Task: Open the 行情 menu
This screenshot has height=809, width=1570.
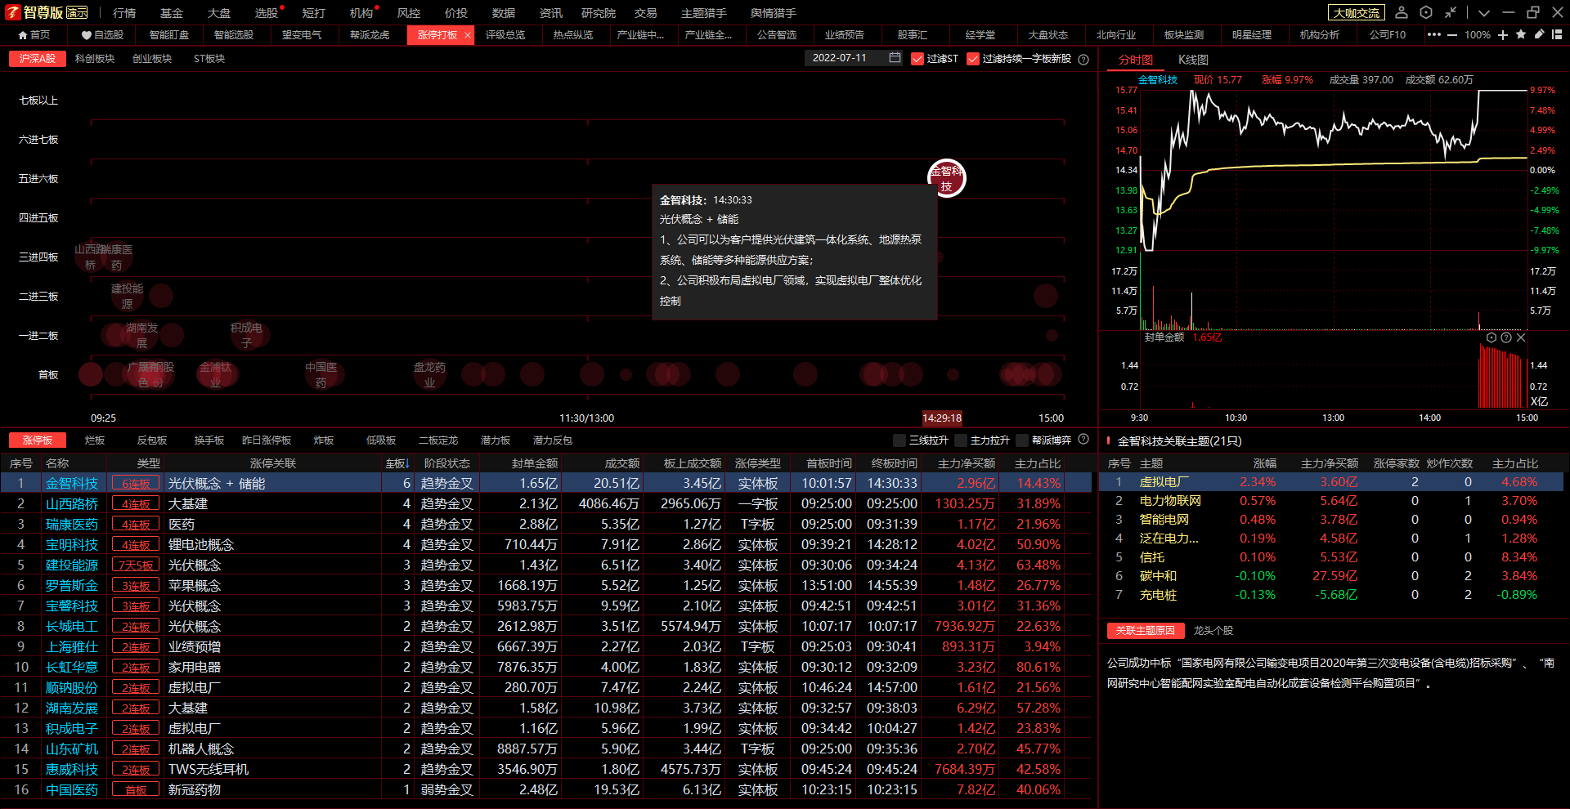Action: click(124, 13)
